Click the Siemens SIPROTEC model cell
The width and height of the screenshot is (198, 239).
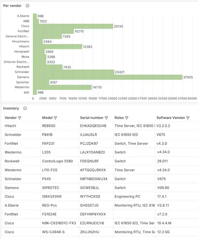[51, 188]
